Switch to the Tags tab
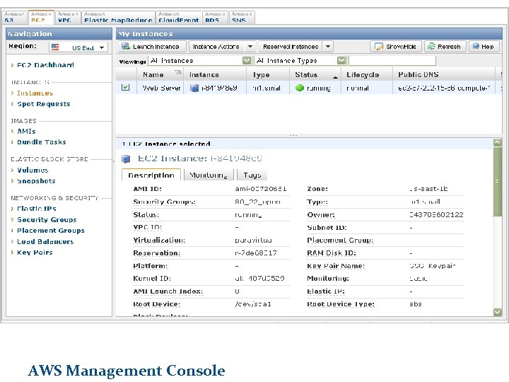The height and width of the screenshot is (382, 509). (x=252, y=175)
